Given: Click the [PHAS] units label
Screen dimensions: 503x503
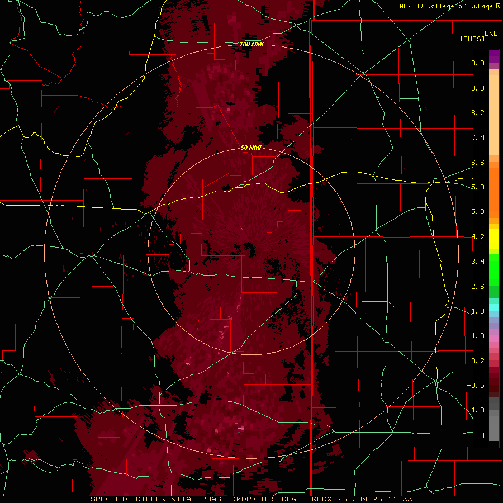Looking at the screenshot, I should pyautogui.click(x=472, y=39).
